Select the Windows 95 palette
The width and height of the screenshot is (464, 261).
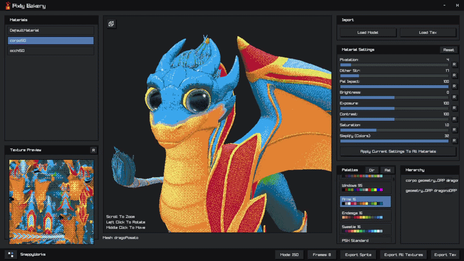tap(365, 187)
